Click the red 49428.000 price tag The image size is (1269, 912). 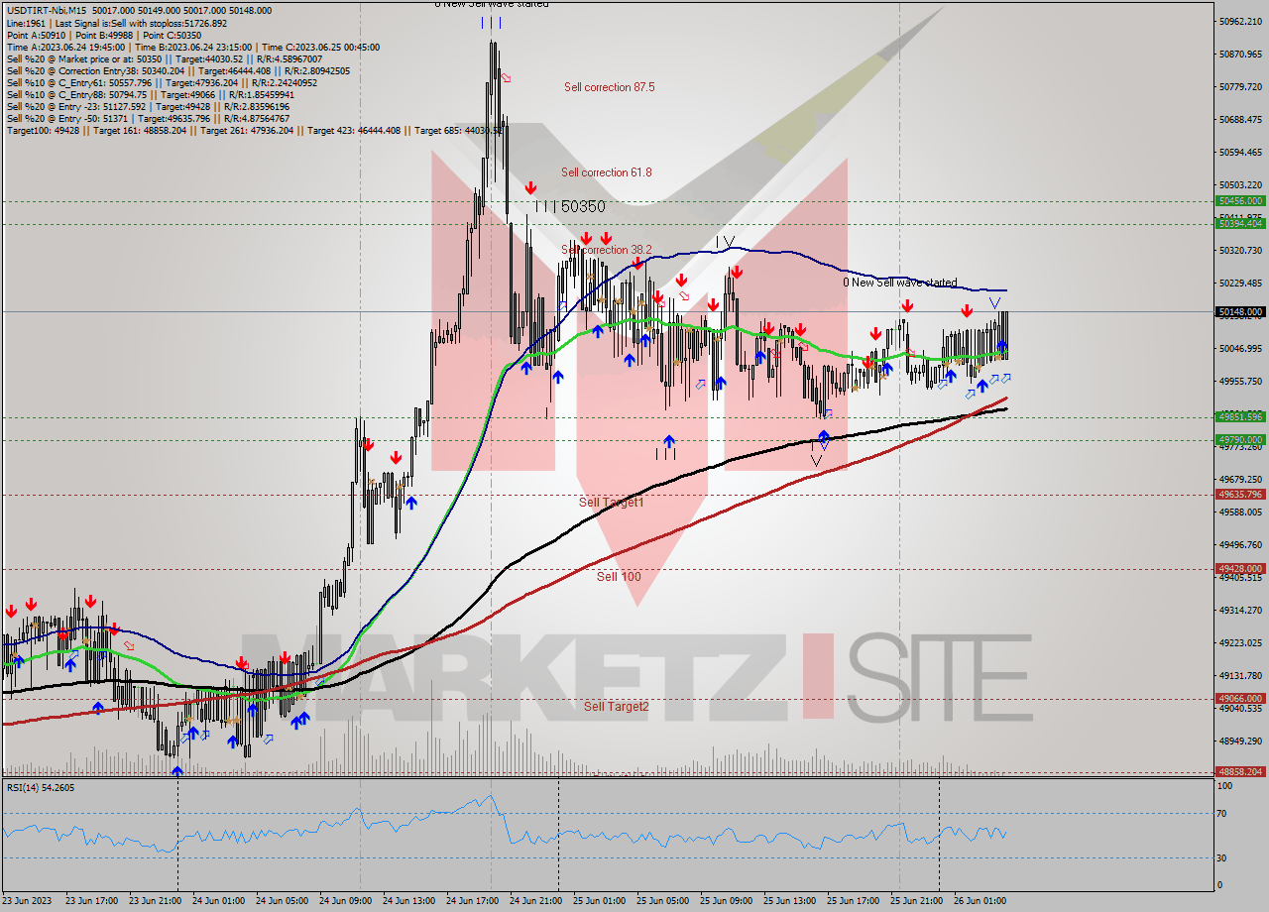1239,568
